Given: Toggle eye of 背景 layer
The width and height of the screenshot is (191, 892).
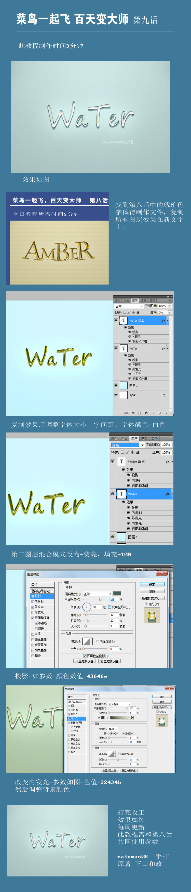Looking at the screenshot, I should 116,395.
